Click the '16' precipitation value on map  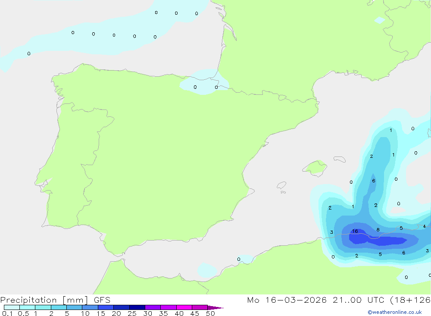pyautogui.click(x=355, y=232)
